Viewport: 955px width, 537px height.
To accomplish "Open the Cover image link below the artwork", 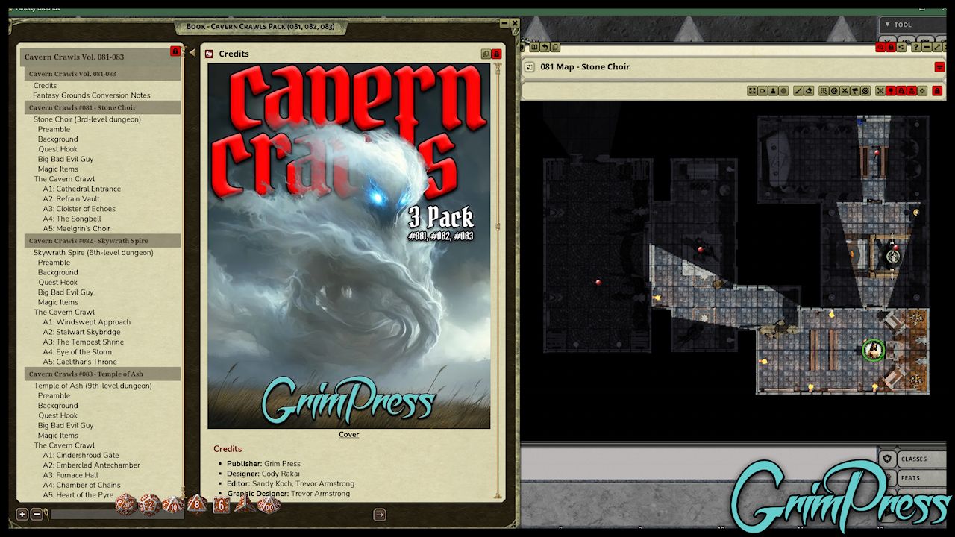I will [x=348, y=434].
